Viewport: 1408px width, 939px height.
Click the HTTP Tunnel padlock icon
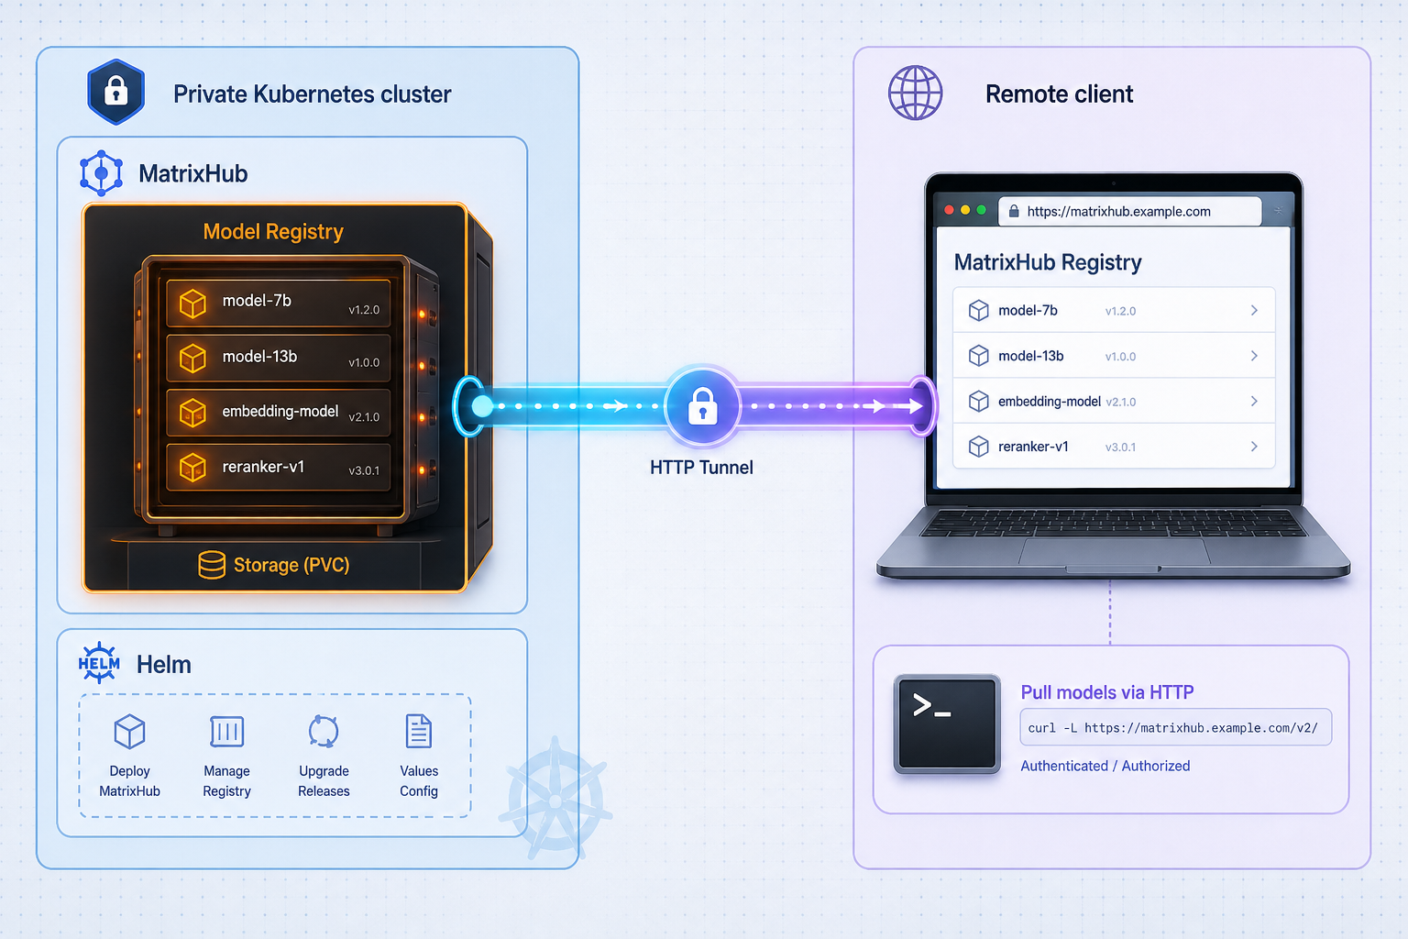point(702,406)
